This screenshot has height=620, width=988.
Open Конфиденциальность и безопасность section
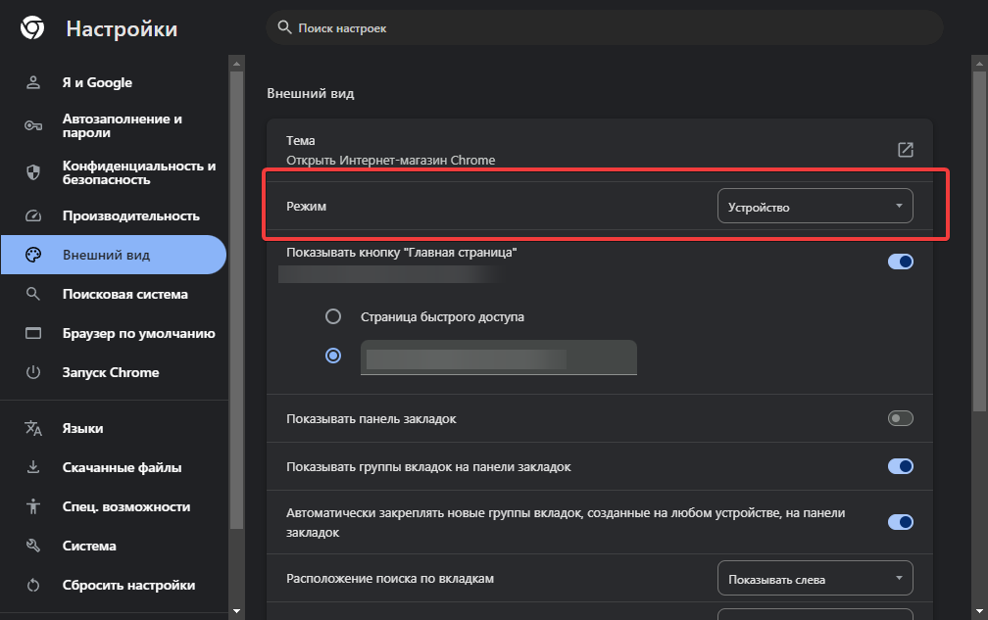(114, 172)
